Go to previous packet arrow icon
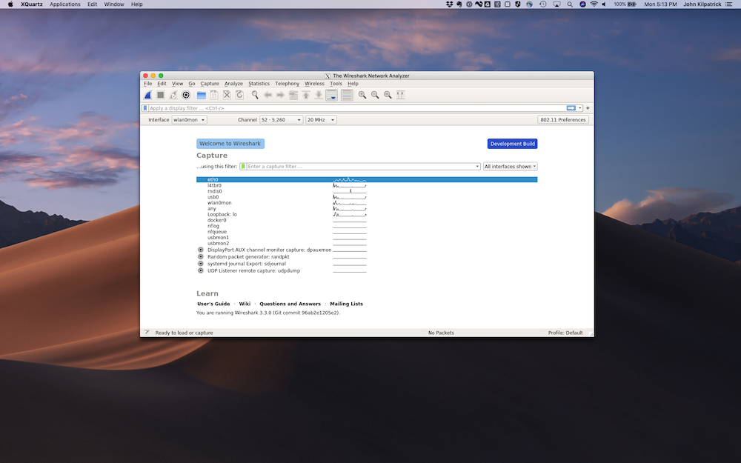The width and height of the screenshot is (741, 463). [x=268, y=95]
